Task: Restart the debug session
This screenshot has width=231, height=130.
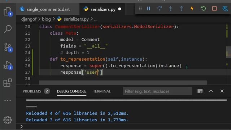Action: click(x=204, y=9)
